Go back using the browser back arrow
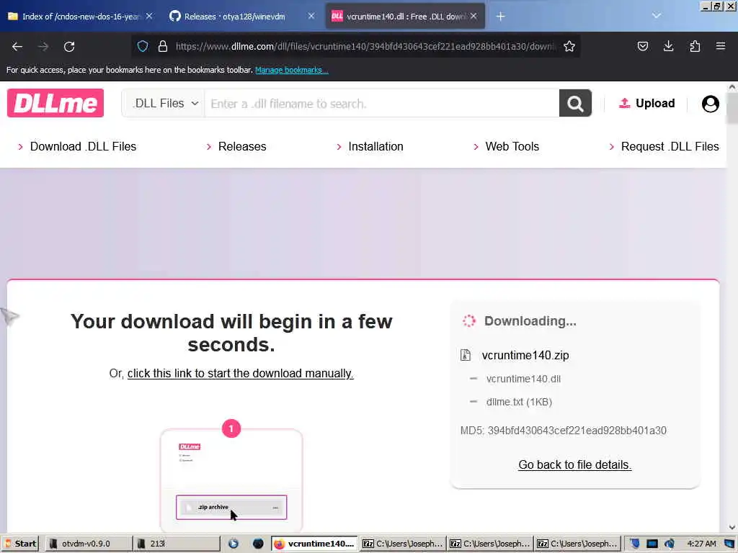 [x=17, y=47]
